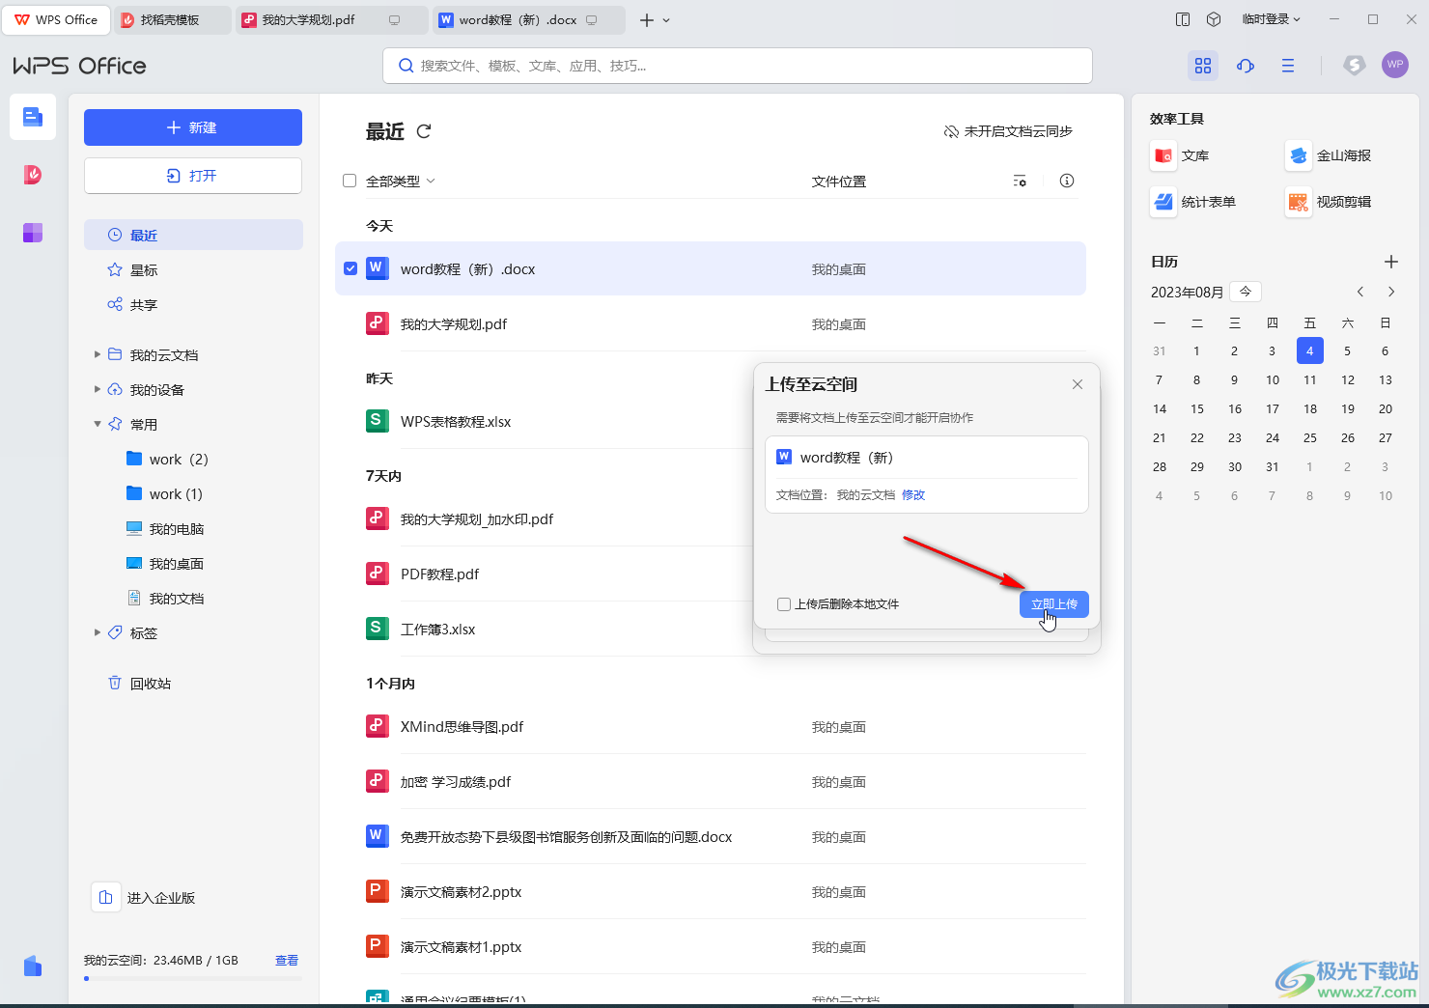1429x1008 pixels.
Task: Close the 上传至云空间 dialog
Action: [x=1078, y=384]
